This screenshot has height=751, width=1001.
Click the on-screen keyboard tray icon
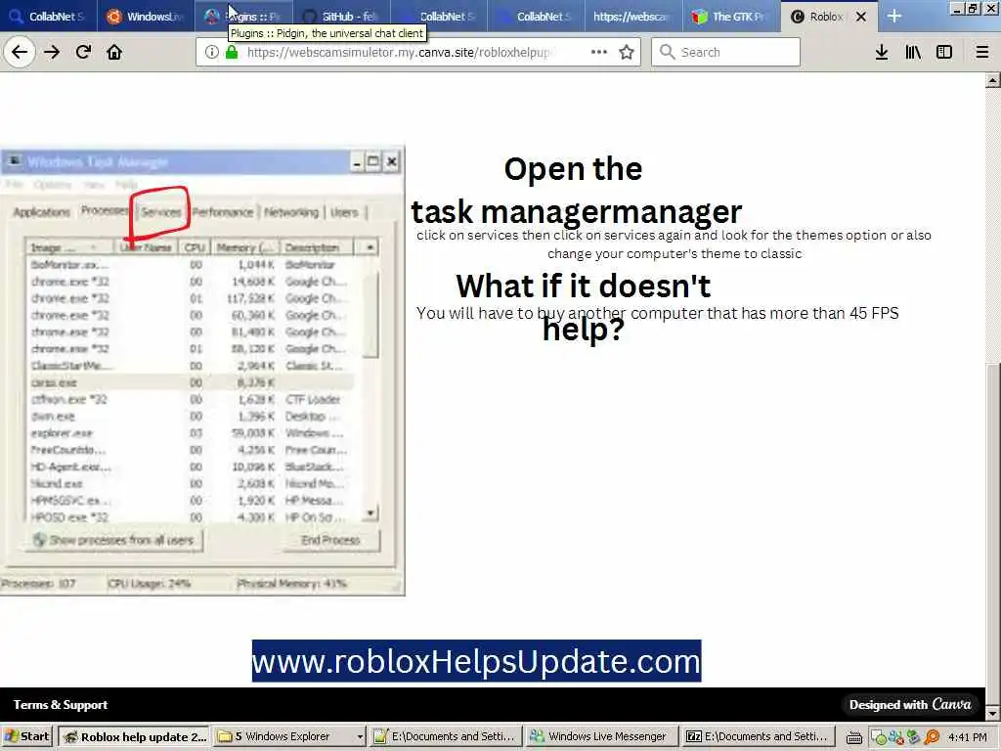click(x=854, y=737)
